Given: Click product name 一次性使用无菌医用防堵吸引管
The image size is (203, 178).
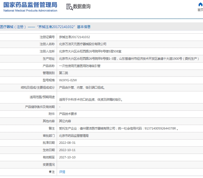Looking at the screenshot, I should click(x=80, y=66).
